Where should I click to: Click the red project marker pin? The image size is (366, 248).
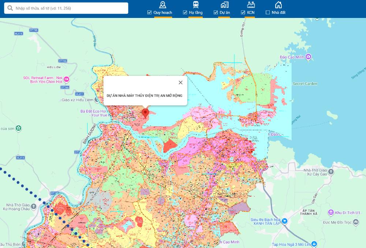[x=145, y=113]
